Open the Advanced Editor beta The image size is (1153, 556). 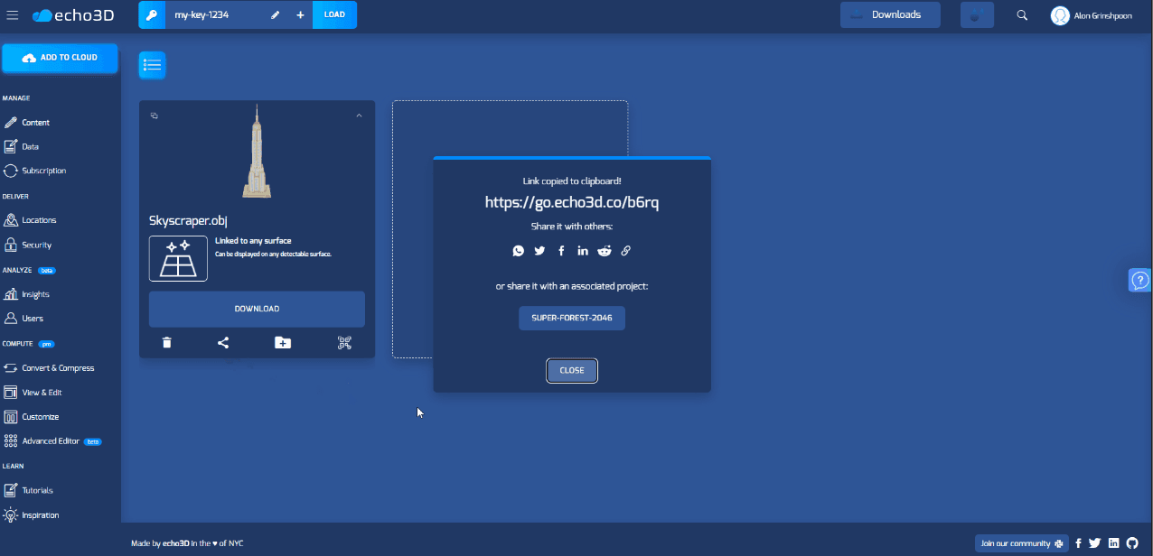pyautogui.click(x=52, y=441)
